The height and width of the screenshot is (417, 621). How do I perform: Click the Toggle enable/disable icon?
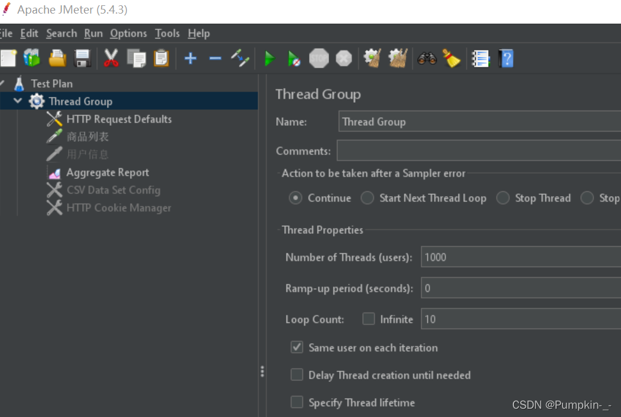(x=240, y=58)
